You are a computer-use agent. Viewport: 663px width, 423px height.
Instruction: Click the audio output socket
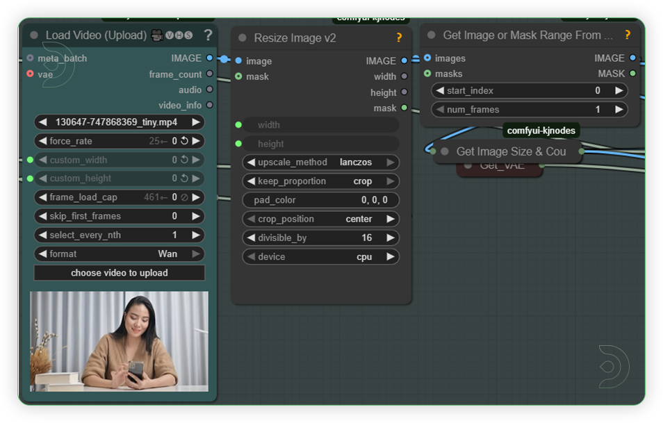coord(210,89)
